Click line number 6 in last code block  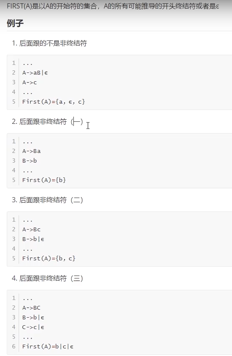tap(13, 346)
